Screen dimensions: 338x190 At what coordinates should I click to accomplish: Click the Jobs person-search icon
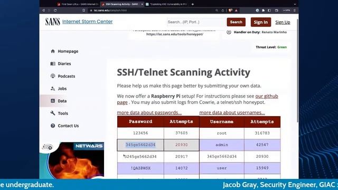pos(53,88)
